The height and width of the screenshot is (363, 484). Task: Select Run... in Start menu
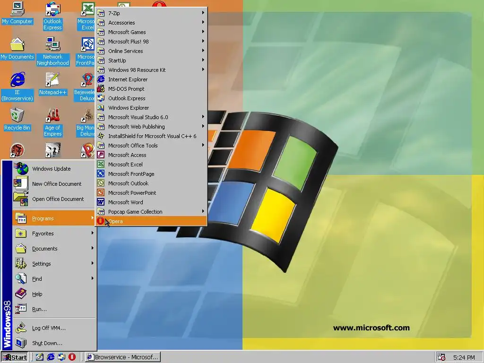tap(54, 309)
